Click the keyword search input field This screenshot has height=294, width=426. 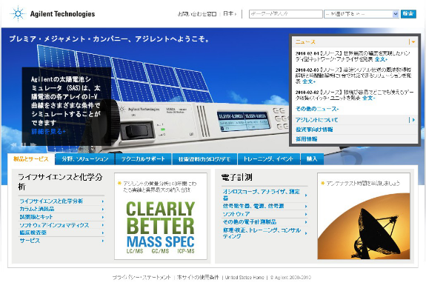[x=285, y=14]
